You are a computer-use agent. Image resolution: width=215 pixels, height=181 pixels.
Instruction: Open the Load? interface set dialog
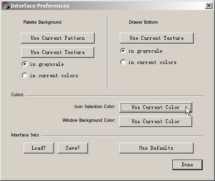[x=39, y=148]
